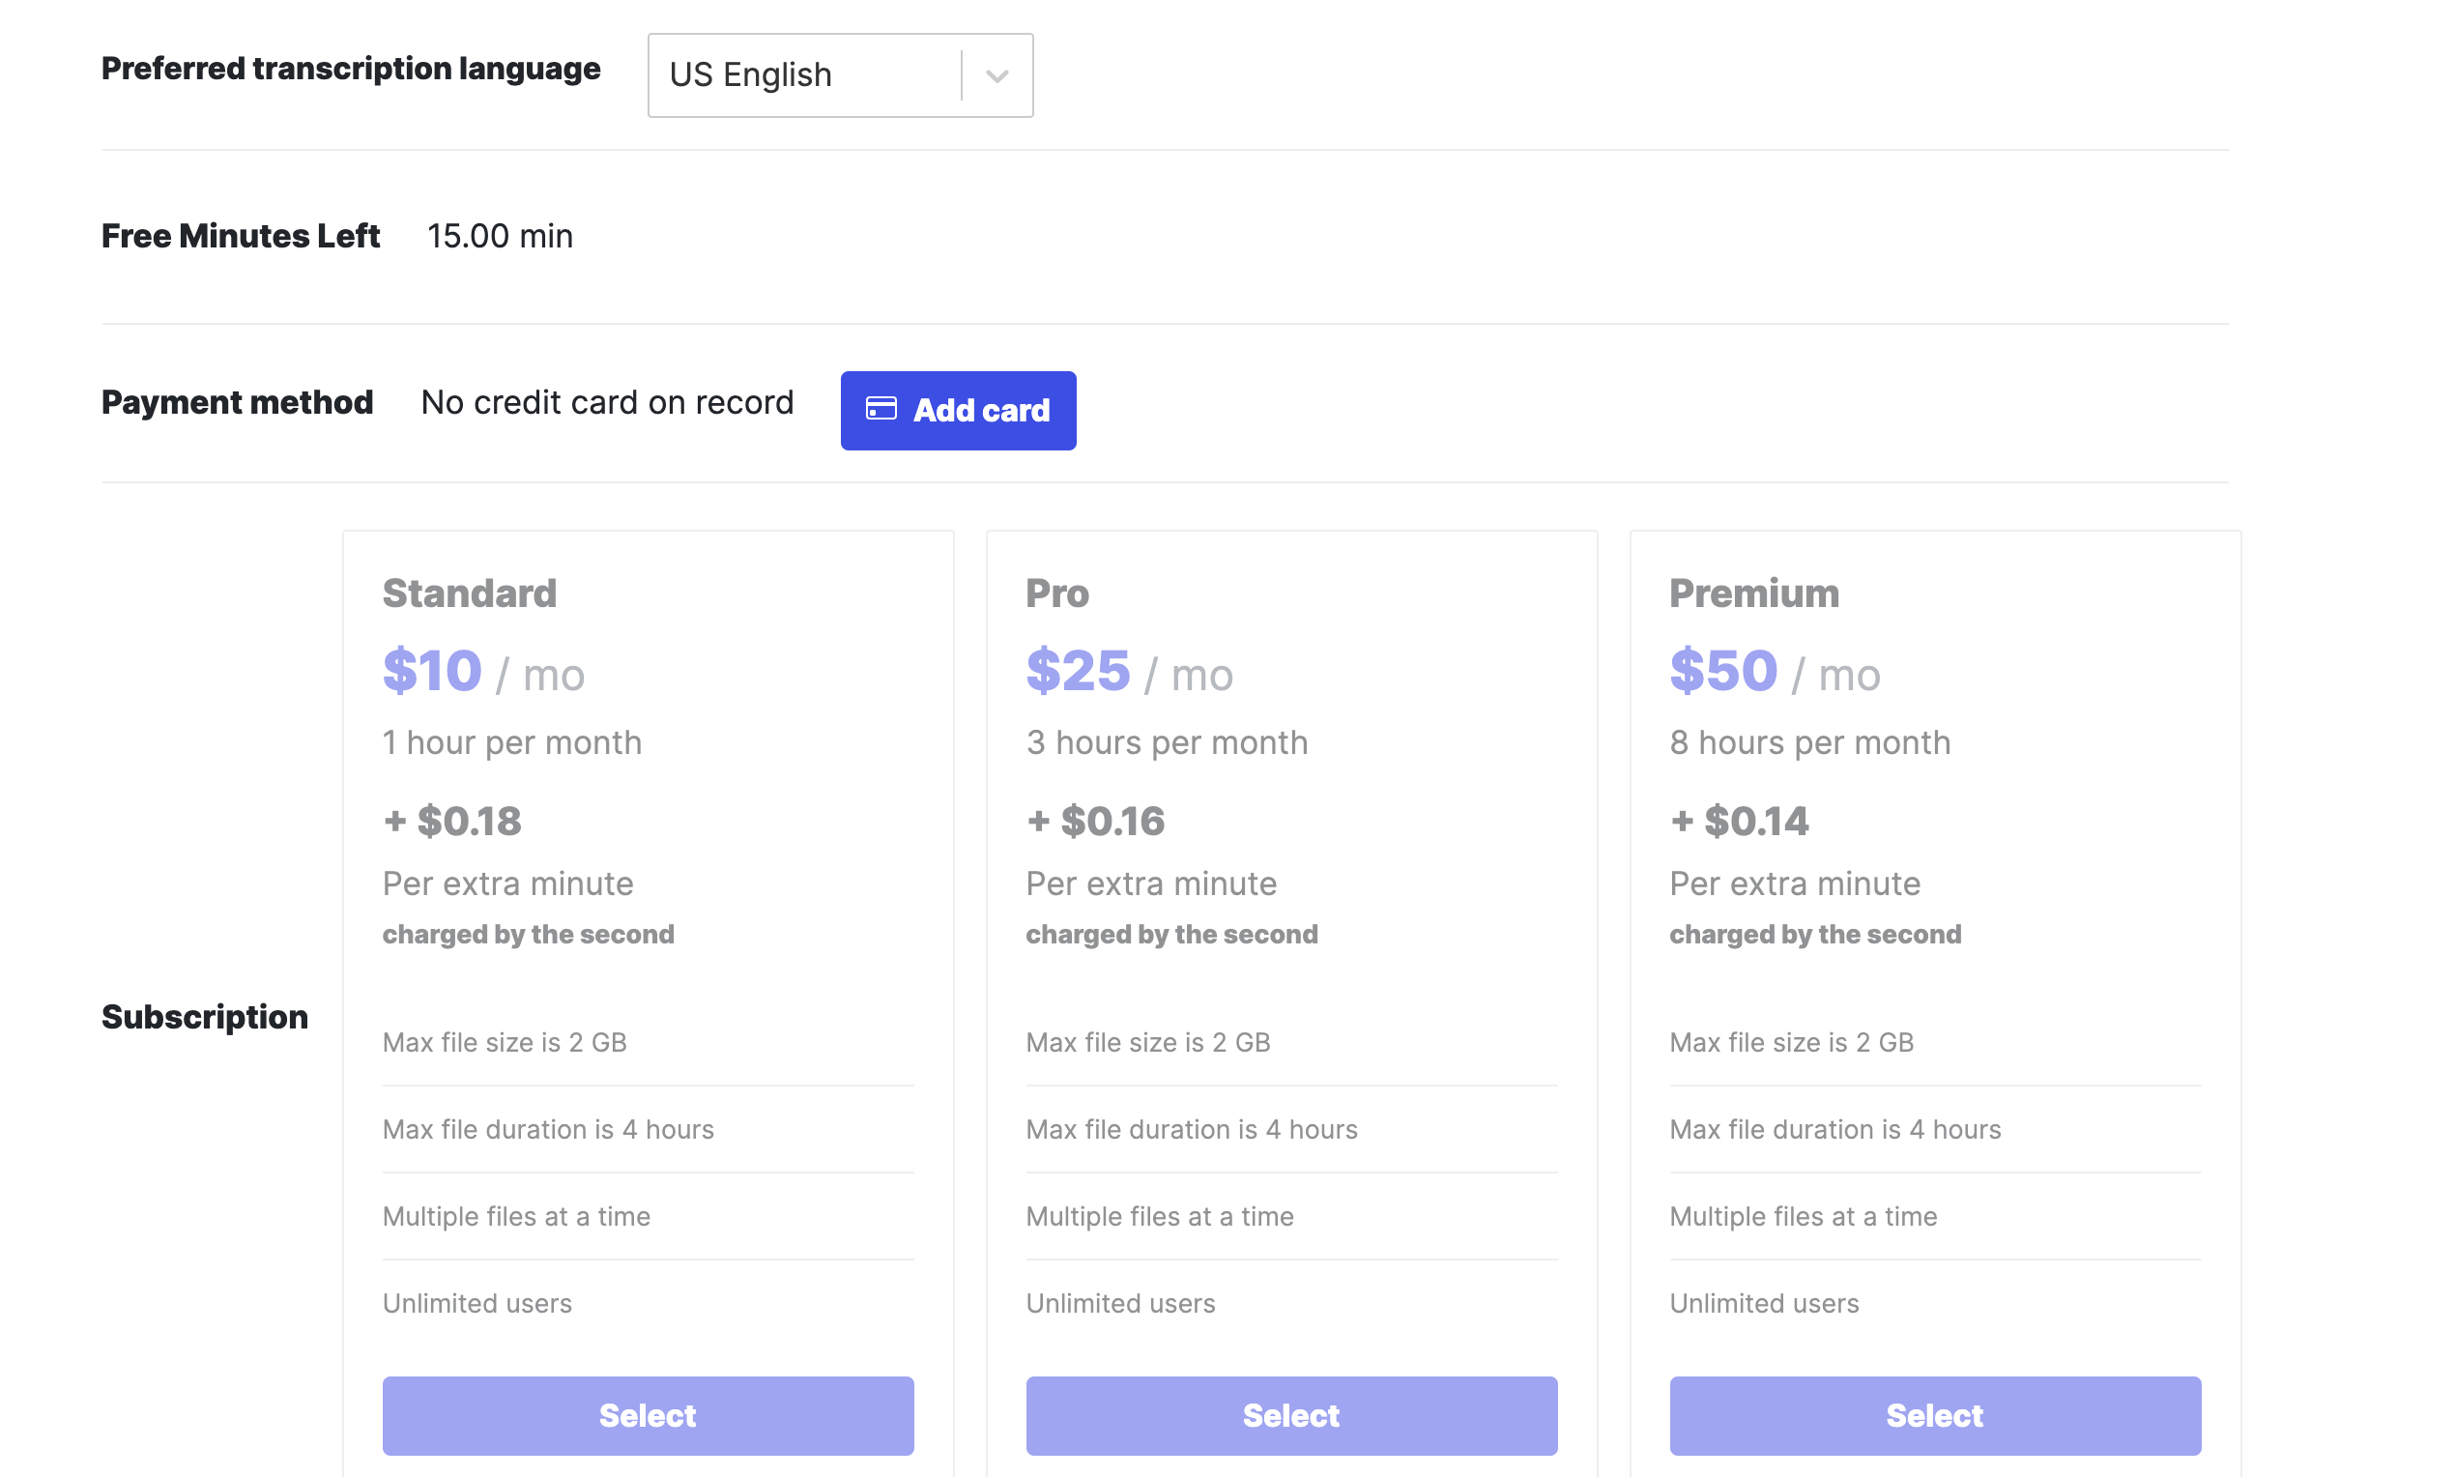Click the $25 per month price
The image size is (2455, 1477).
[x=1078, y=670]
